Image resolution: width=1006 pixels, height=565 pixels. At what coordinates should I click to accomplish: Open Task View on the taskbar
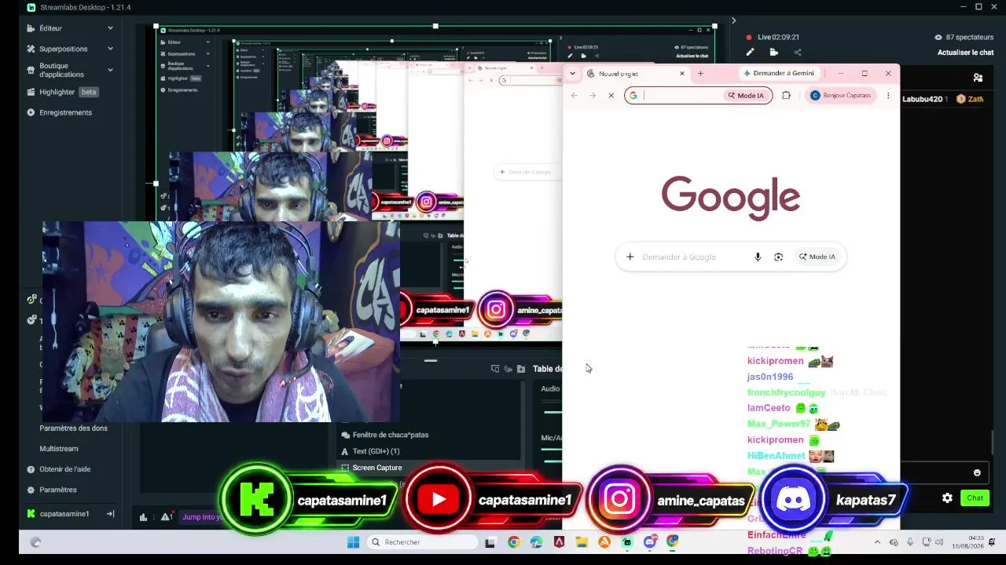(x=490, y=542)
